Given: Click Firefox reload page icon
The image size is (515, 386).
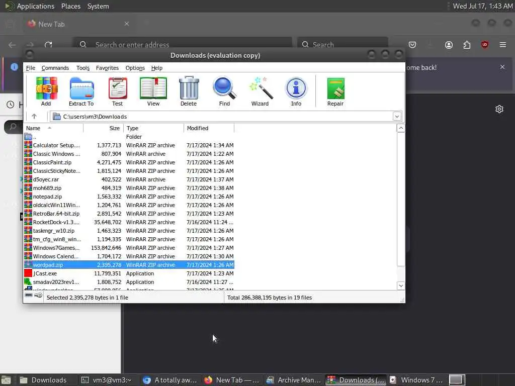Looking at the screenshot, I should [48, 44].
